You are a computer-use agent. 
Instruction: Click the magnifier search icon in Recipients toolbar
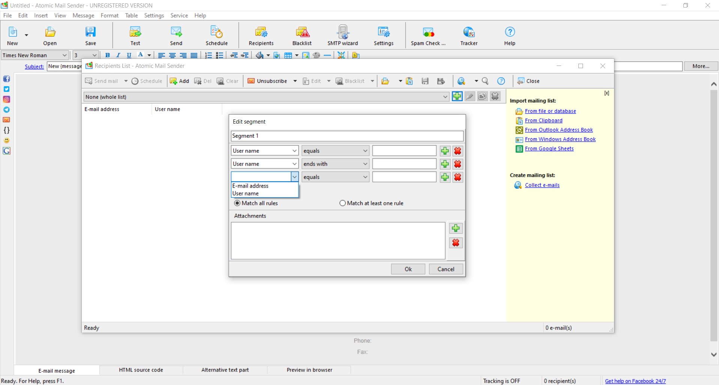[x=485, y=81]
